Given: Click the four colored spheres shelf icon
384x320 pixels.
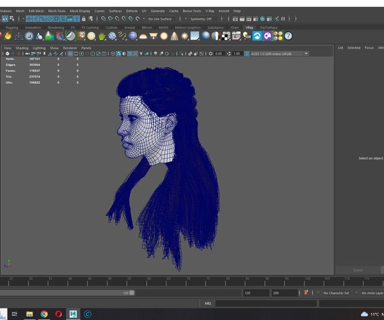Looking at the screenshot, I should [x=278, y=36].
